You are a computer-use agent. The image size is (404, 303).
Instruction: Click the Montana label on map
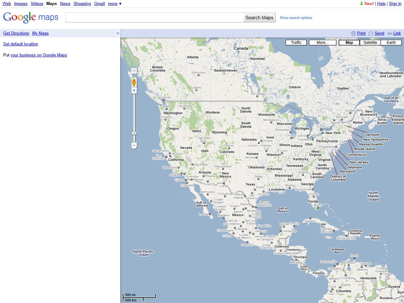point(212,112)
